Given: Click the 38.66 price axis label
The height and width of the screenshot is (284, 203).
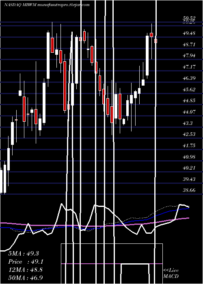Looking at the screenshot, I should 189,190.
